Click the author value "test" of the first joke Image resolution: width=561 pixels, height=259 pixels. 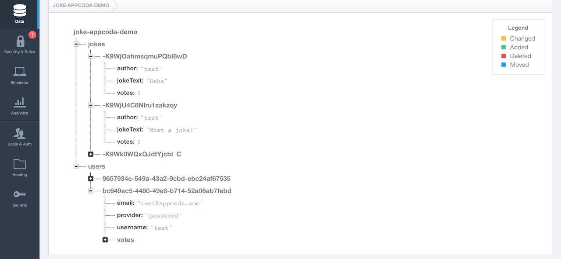click(152, 69)
